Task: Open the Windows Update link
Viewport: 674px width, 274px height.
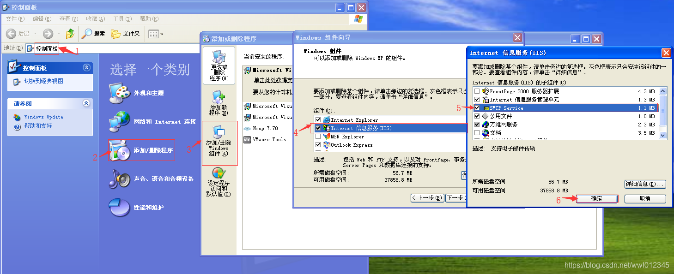Action: pyautogui.click(x=43, y=117)
